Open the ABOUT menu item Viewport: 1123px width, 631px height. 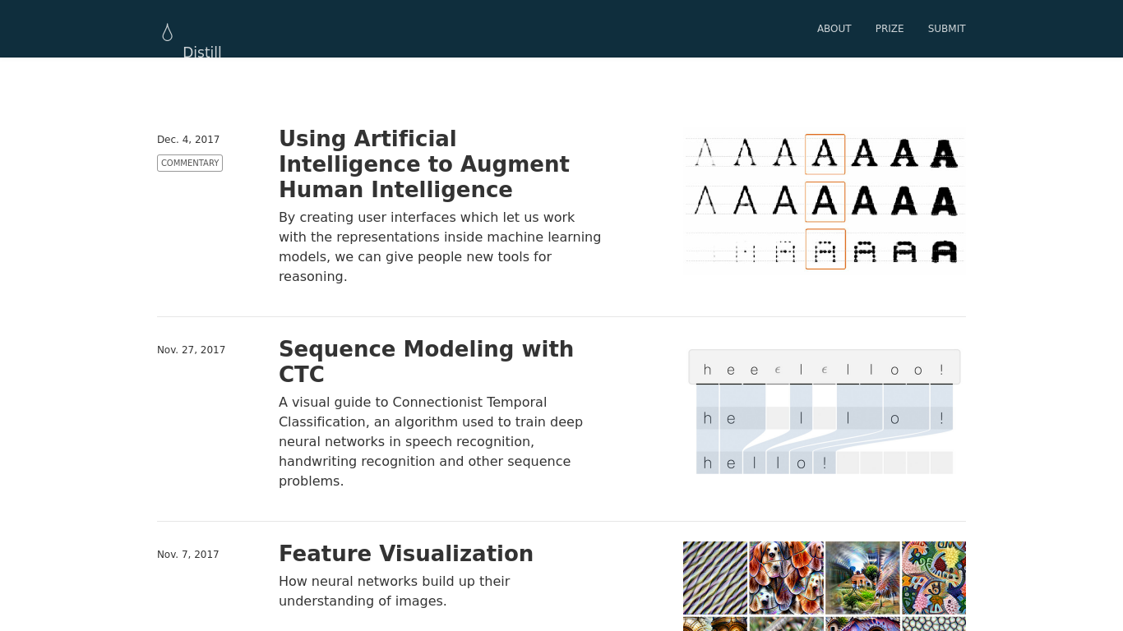click(834, 29)
